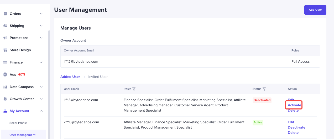Collapse the My Account section
Image resolution: width=334 pixels, height=139 pixels.
(41, 111)
